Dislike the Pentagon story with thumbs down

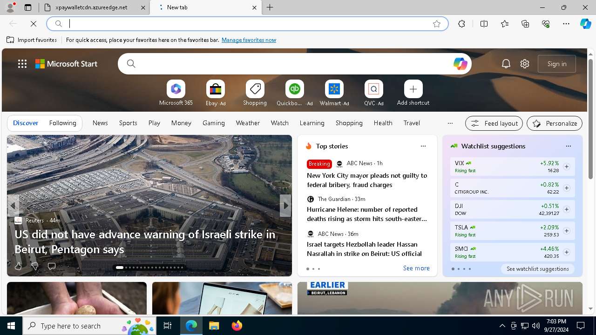click(34, 266)
